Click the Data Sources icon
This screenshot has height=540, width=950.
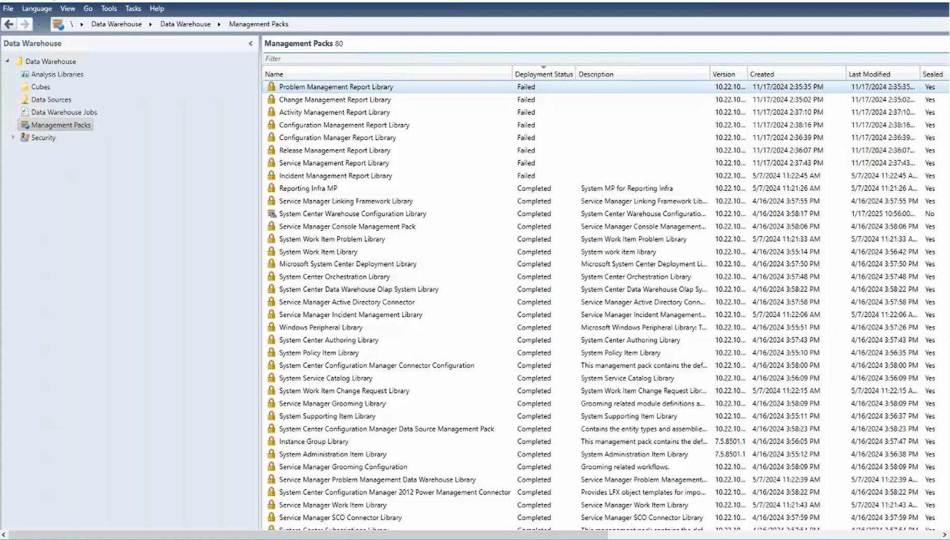coord(25,100)
